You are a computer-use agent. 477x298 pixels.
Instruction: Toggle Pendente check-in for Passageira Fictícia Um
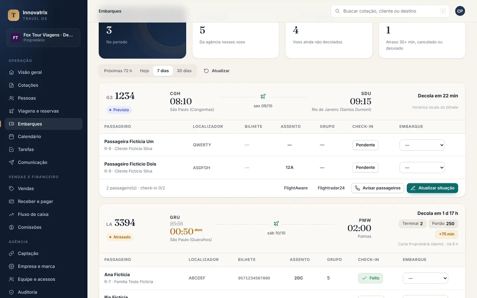[x=365, y=145]
